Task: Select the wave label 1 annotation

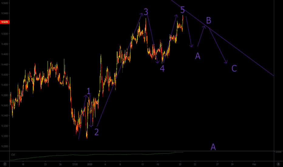Action: 88,91
